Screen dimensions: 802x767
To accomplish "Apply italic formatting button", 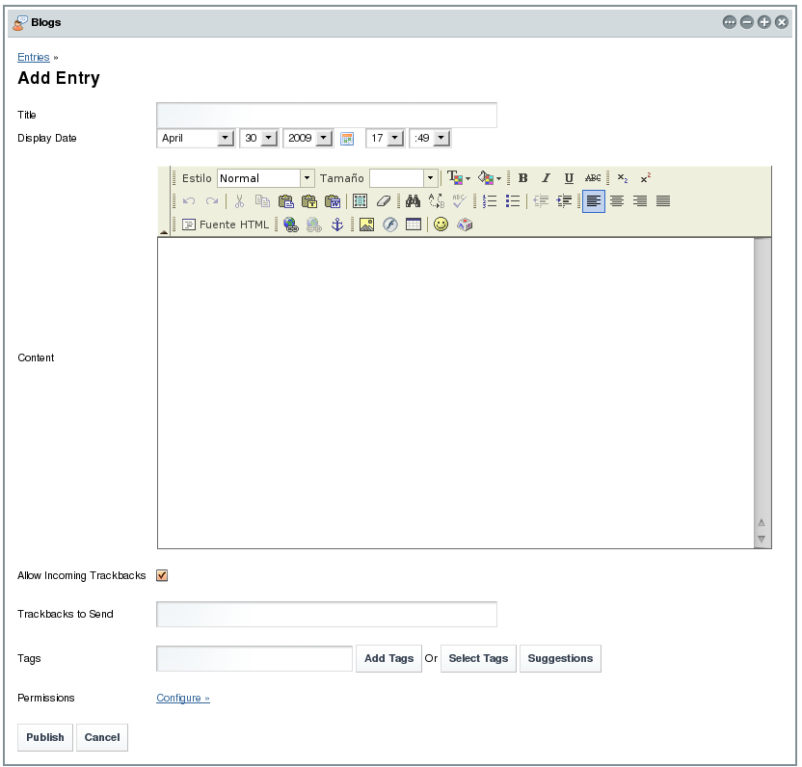I will tap(546, 178).
